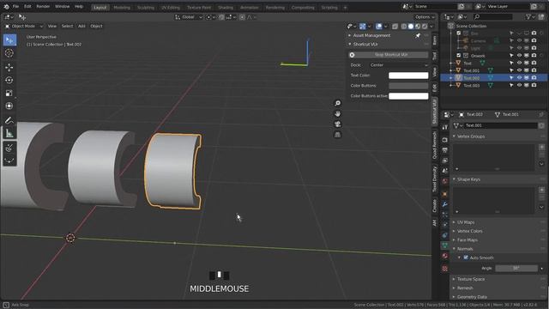The image size is (549, 309).
Task: Open the Dock Center dropdown
Action: coord(399,65)
